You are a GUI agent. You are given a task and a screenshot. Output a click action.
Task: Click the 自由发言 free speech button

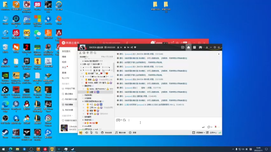[x=106, y=132]
